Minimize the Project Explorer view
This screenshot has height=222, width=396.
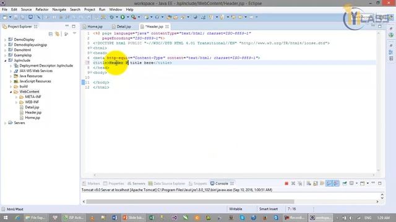tap(67, 26)
